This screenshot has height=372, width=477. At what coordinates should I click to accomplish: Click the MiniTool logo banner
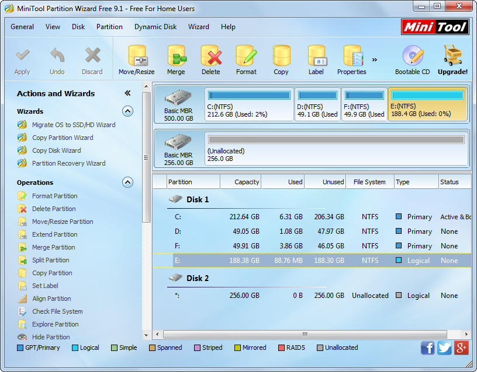435,27
